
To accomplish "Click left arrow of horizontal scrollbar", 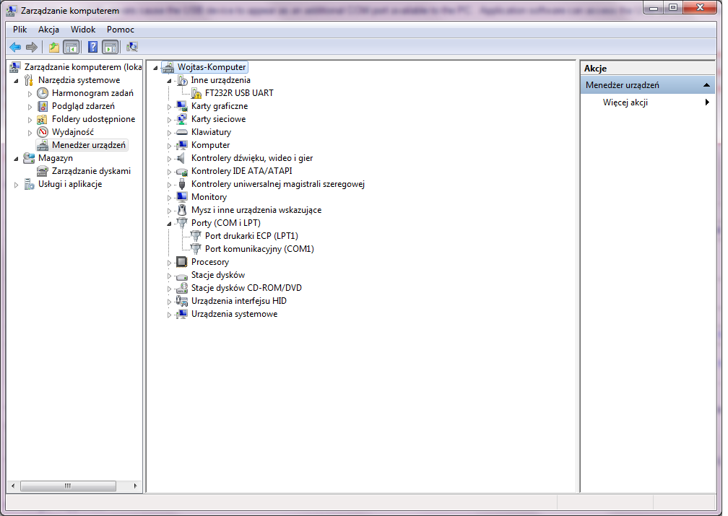I will tap(13, 486).
